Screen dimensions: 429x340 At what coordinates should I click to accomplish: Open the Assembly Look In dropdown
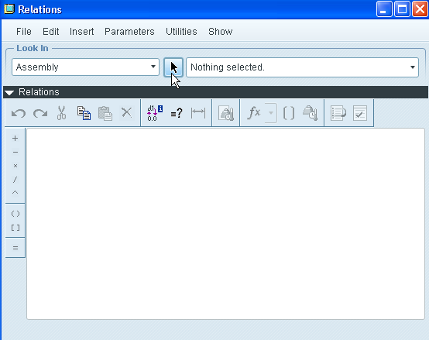86,67
